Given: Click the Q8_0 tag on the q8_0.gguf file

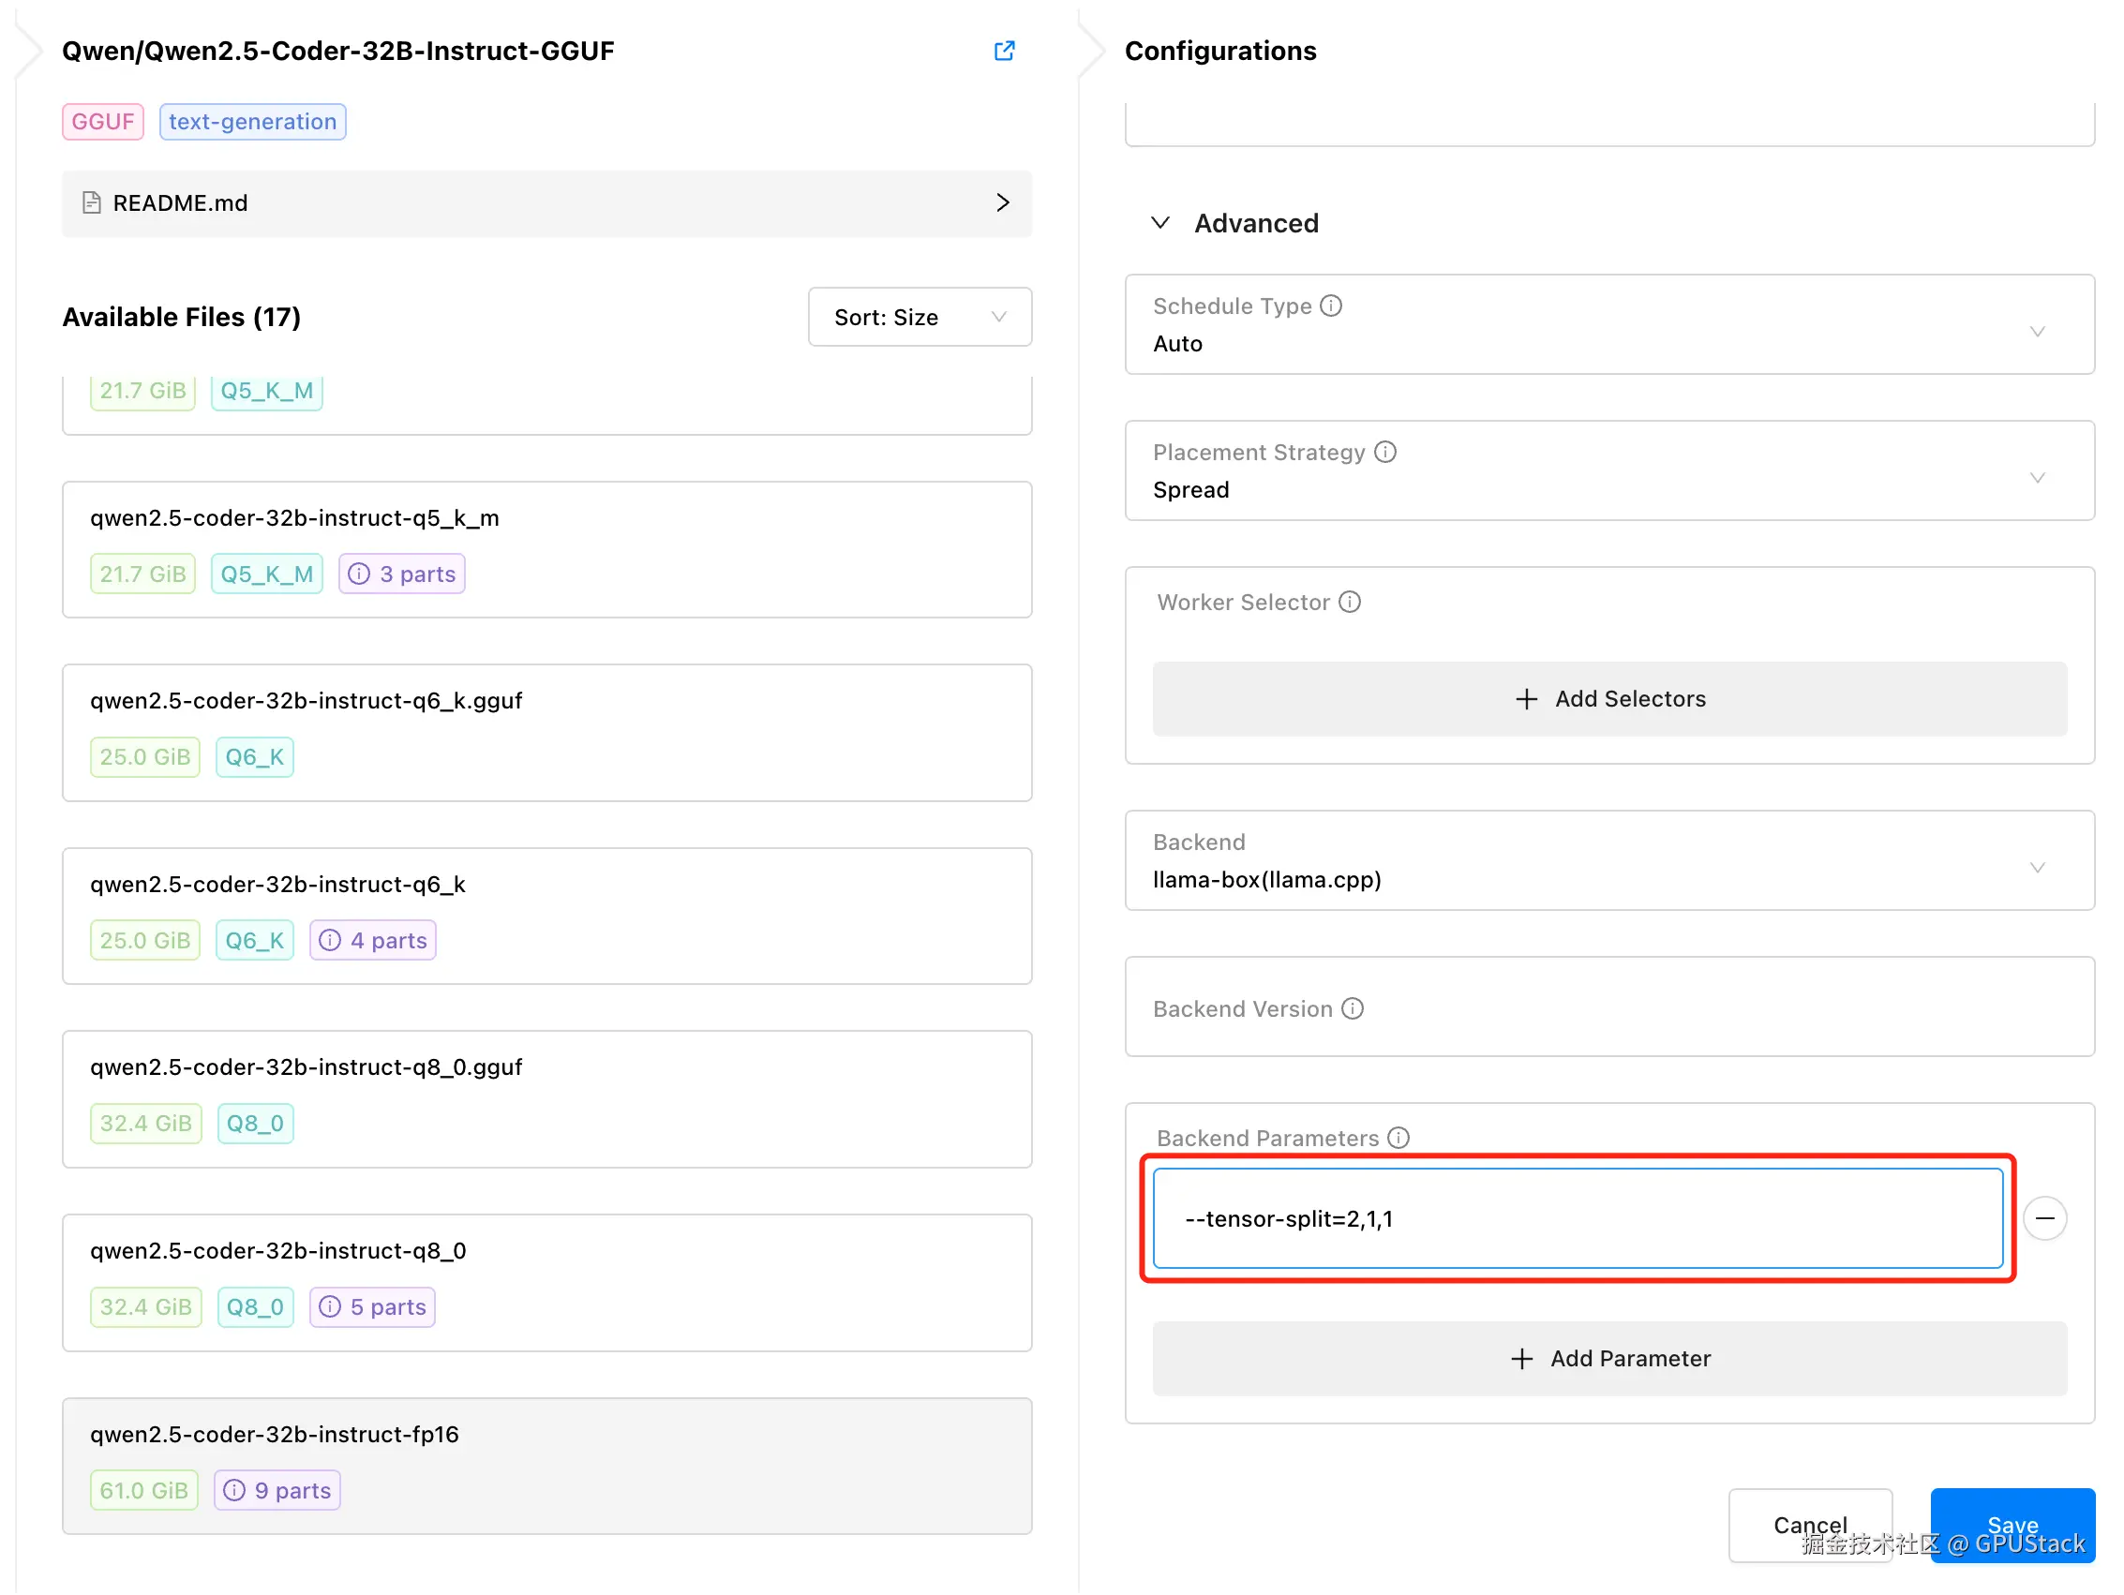Looking at the screenshot, I should click(x=255, y=1124).
